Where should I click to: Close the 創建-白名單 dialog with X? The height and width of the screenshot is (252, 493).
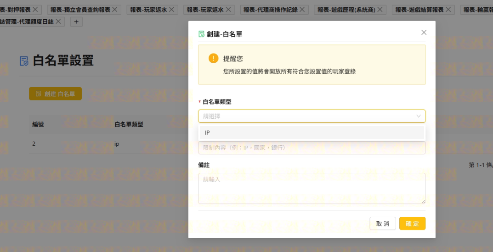424,33
